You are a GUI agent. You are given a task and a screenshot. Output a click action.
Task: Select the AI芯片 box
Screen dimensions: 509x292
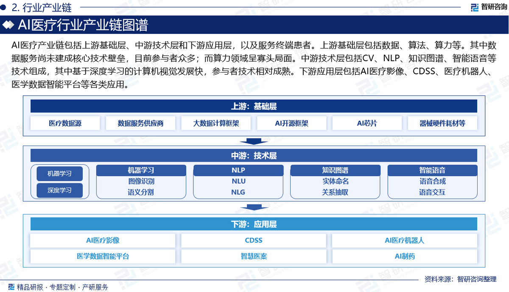tap(367, 124)
